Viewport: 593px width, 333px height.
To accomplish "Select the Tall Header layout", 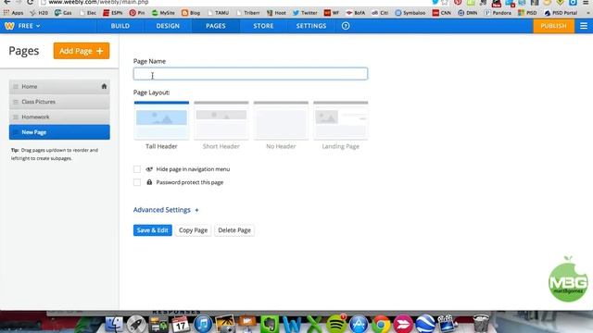I will pos(161,126).
